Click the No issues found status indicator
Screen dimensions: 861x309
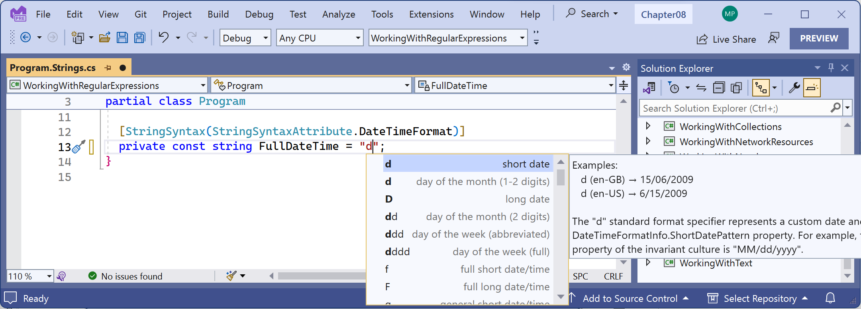pos(126,276)
